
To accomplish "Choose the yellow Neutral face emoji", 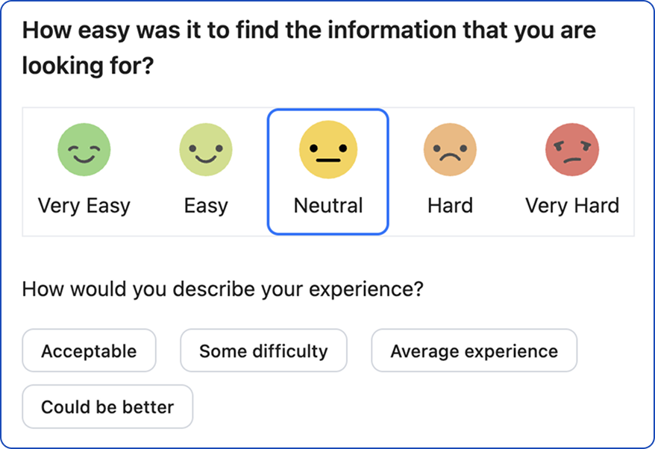I will pos(328,150).
